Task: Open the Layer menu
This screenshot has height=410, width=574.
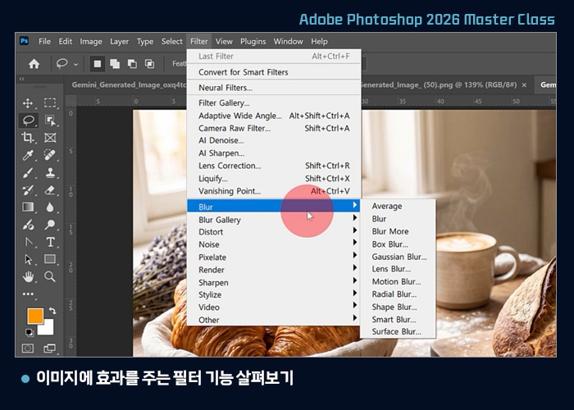Action: [x=120, y=41]
